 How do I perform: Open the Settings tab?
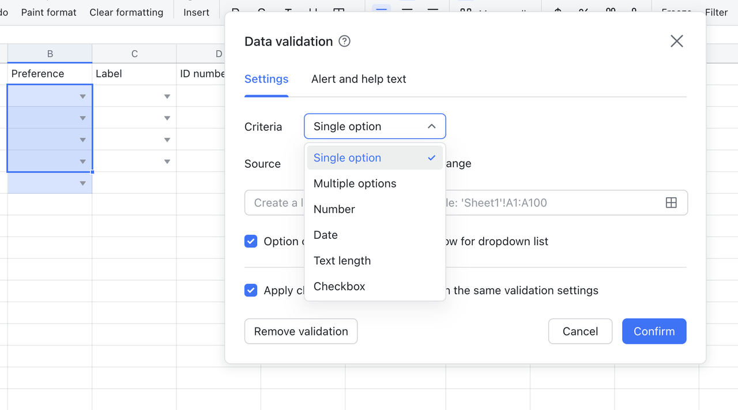(x=266, y=79)
